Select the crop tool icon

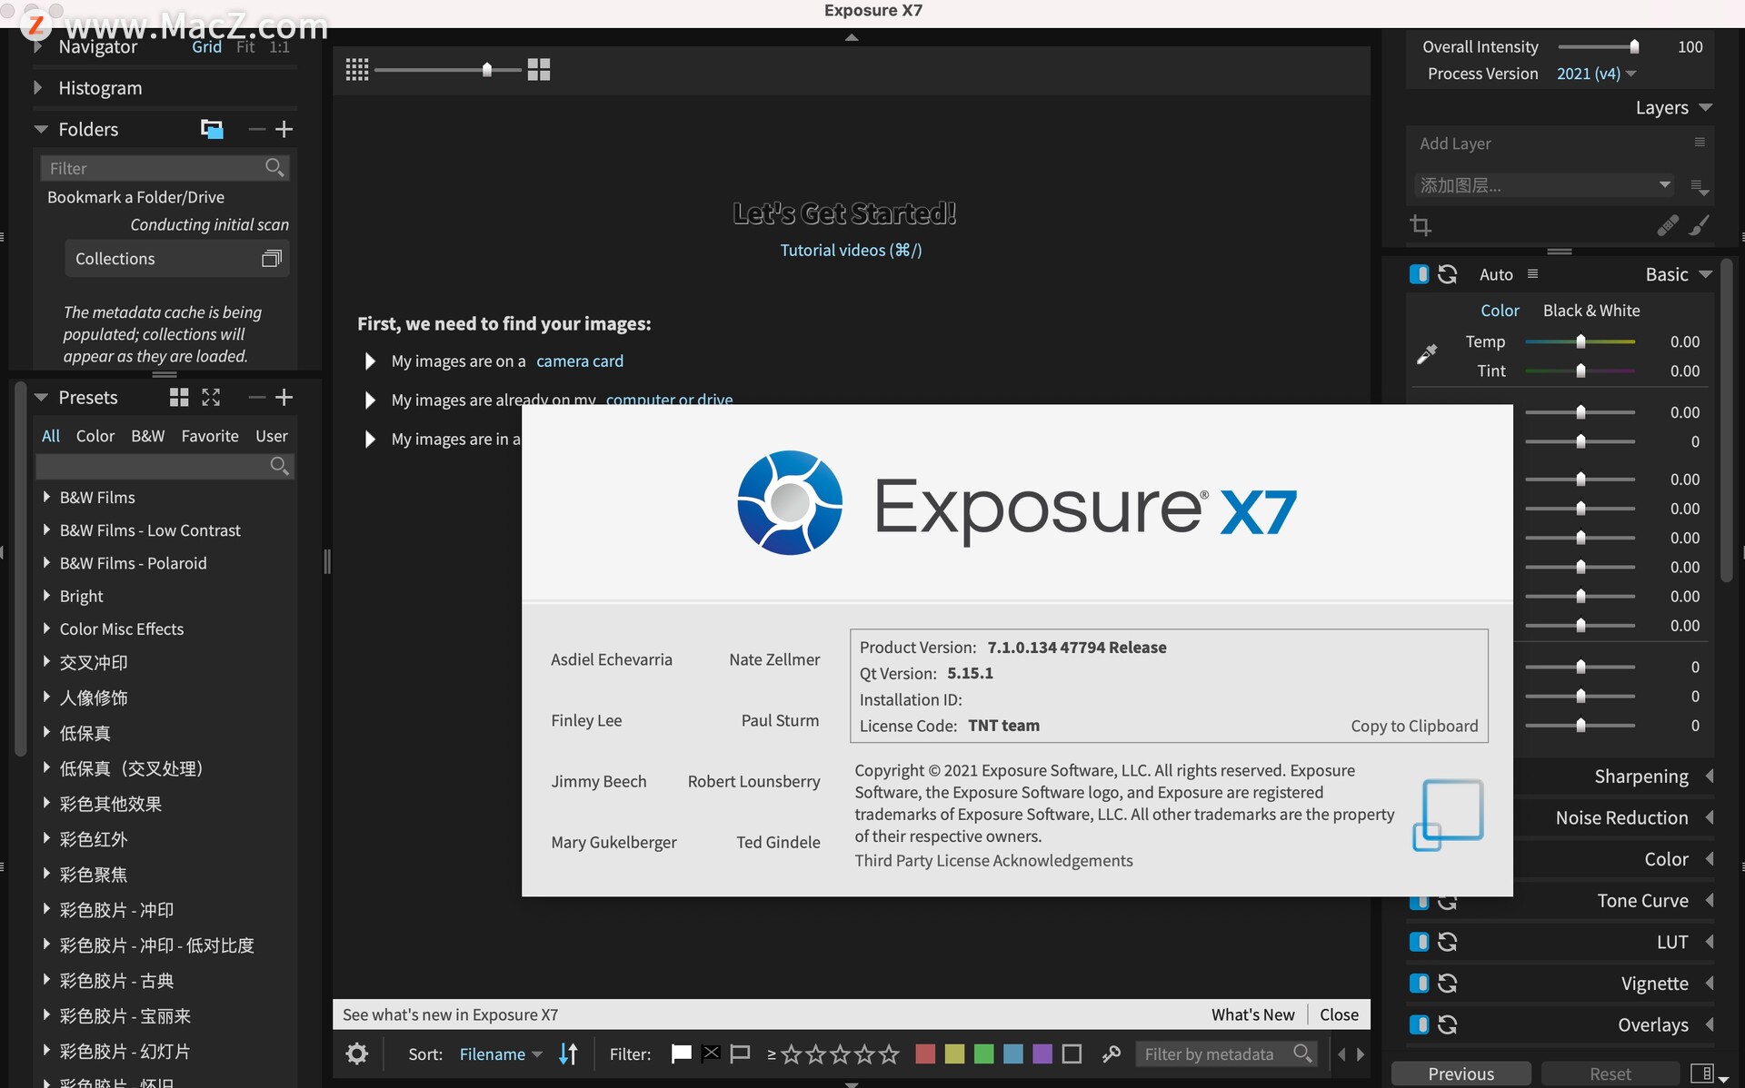tap(1421, 225)
